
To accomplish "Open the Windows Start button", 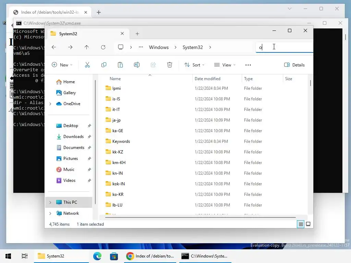I will (x=8, y=256).
